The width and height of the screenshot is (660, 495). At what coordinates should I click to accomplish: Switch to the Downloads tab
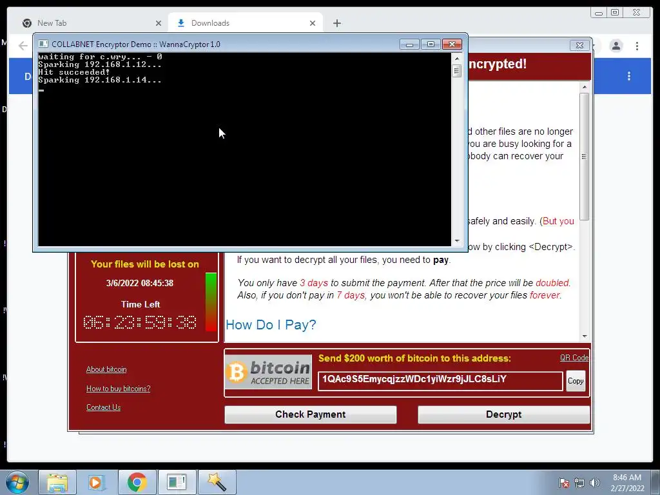[x=246, y=23]
